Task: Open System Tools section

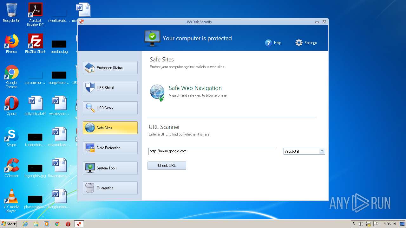Action: click(110, 168)
